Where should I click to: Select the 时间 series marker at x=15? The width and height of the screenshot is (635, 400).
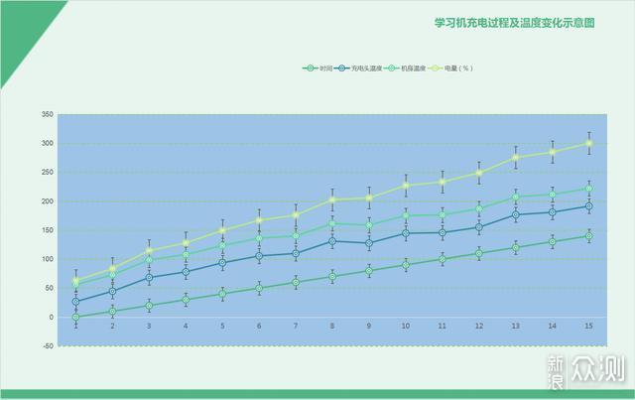coord(589,236)
